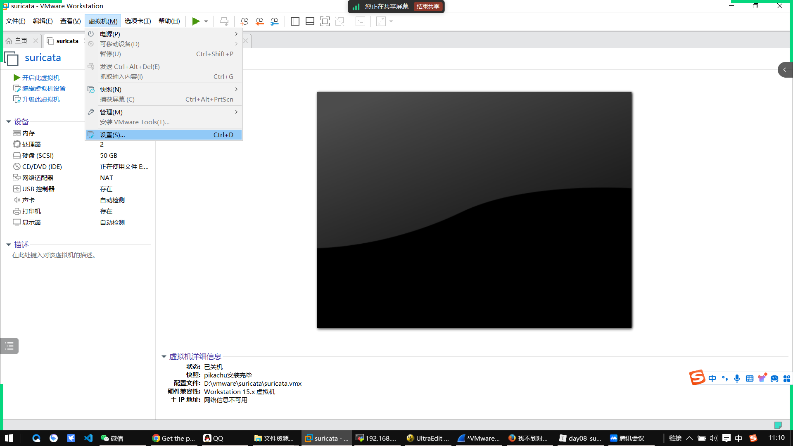Click the floating list panel icon
The image size is (793, 446).
pyautogui.click(x=9, y=346)
